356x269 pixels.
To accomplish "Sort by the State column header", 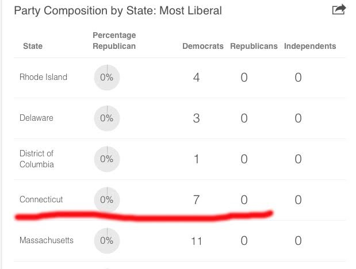I will coord(33,46).
